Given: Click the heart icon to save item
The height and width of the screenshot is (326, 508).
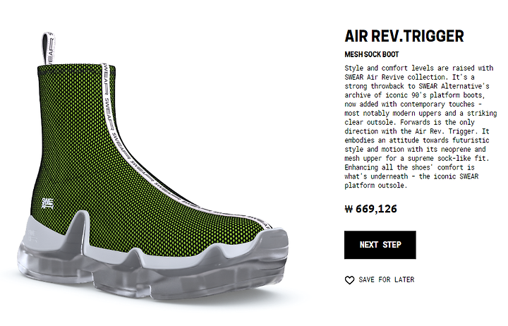Looking at the screenshot, I should (x=349, y=280).
